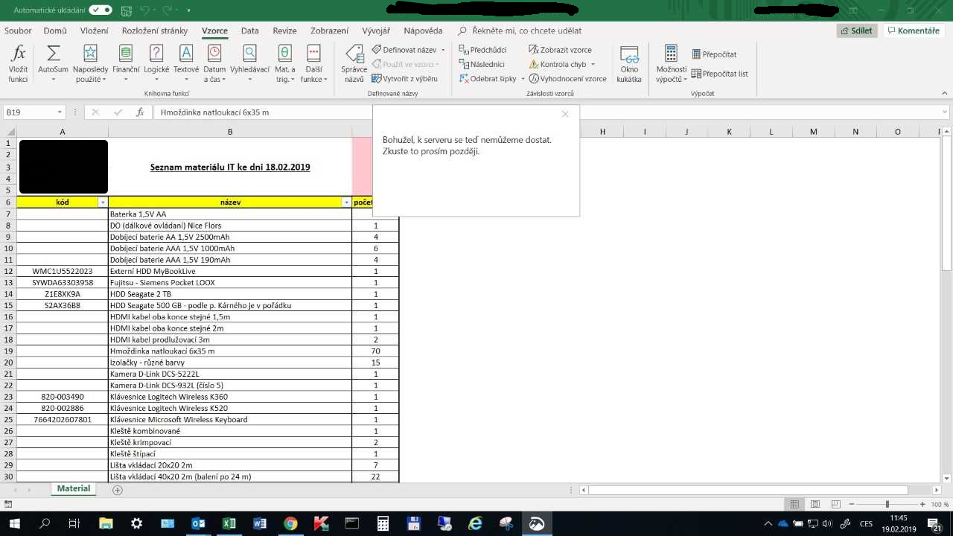Screen dimensions: 953x536
Task: Select cell with code WMC1U5522023
Action: click(x=63, y=271)
